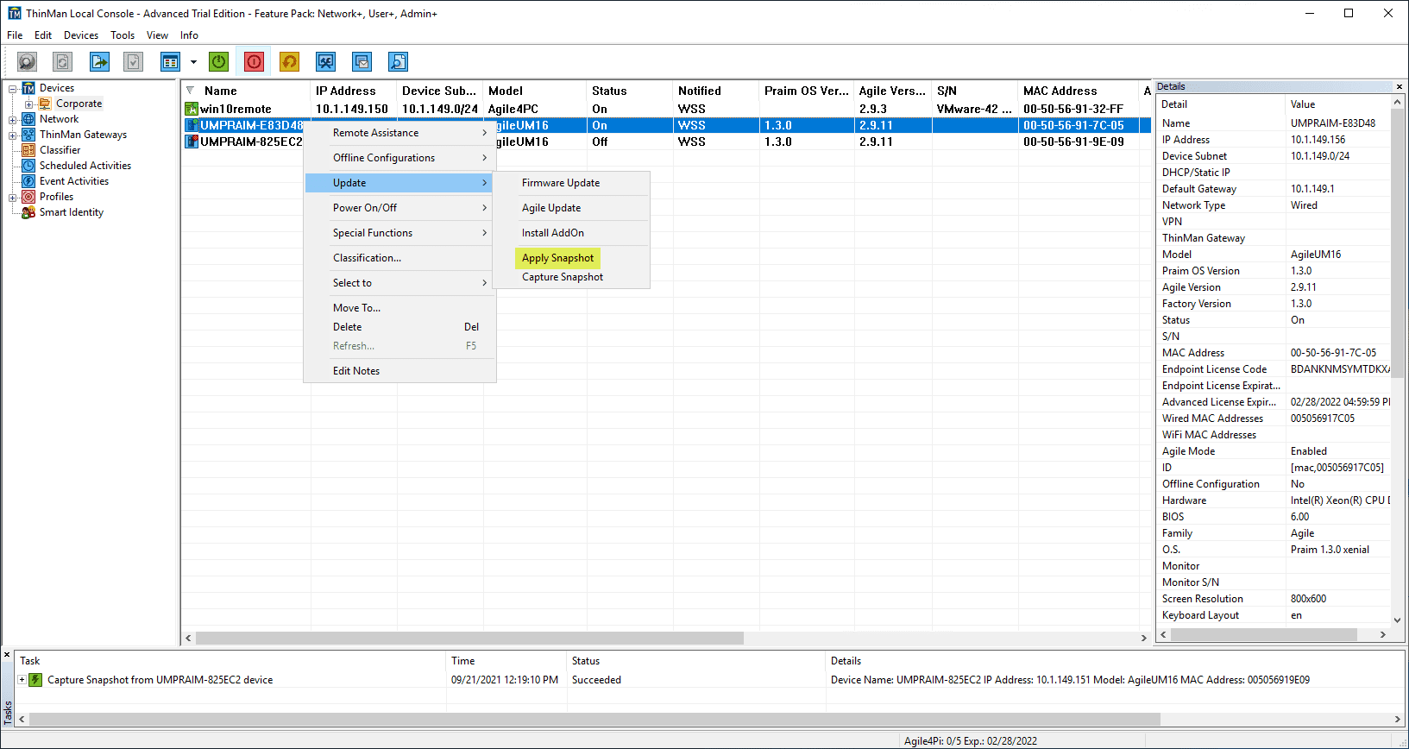Open the File menu
This screenshot has width=1409, height=749.
(x=15, y=35)
